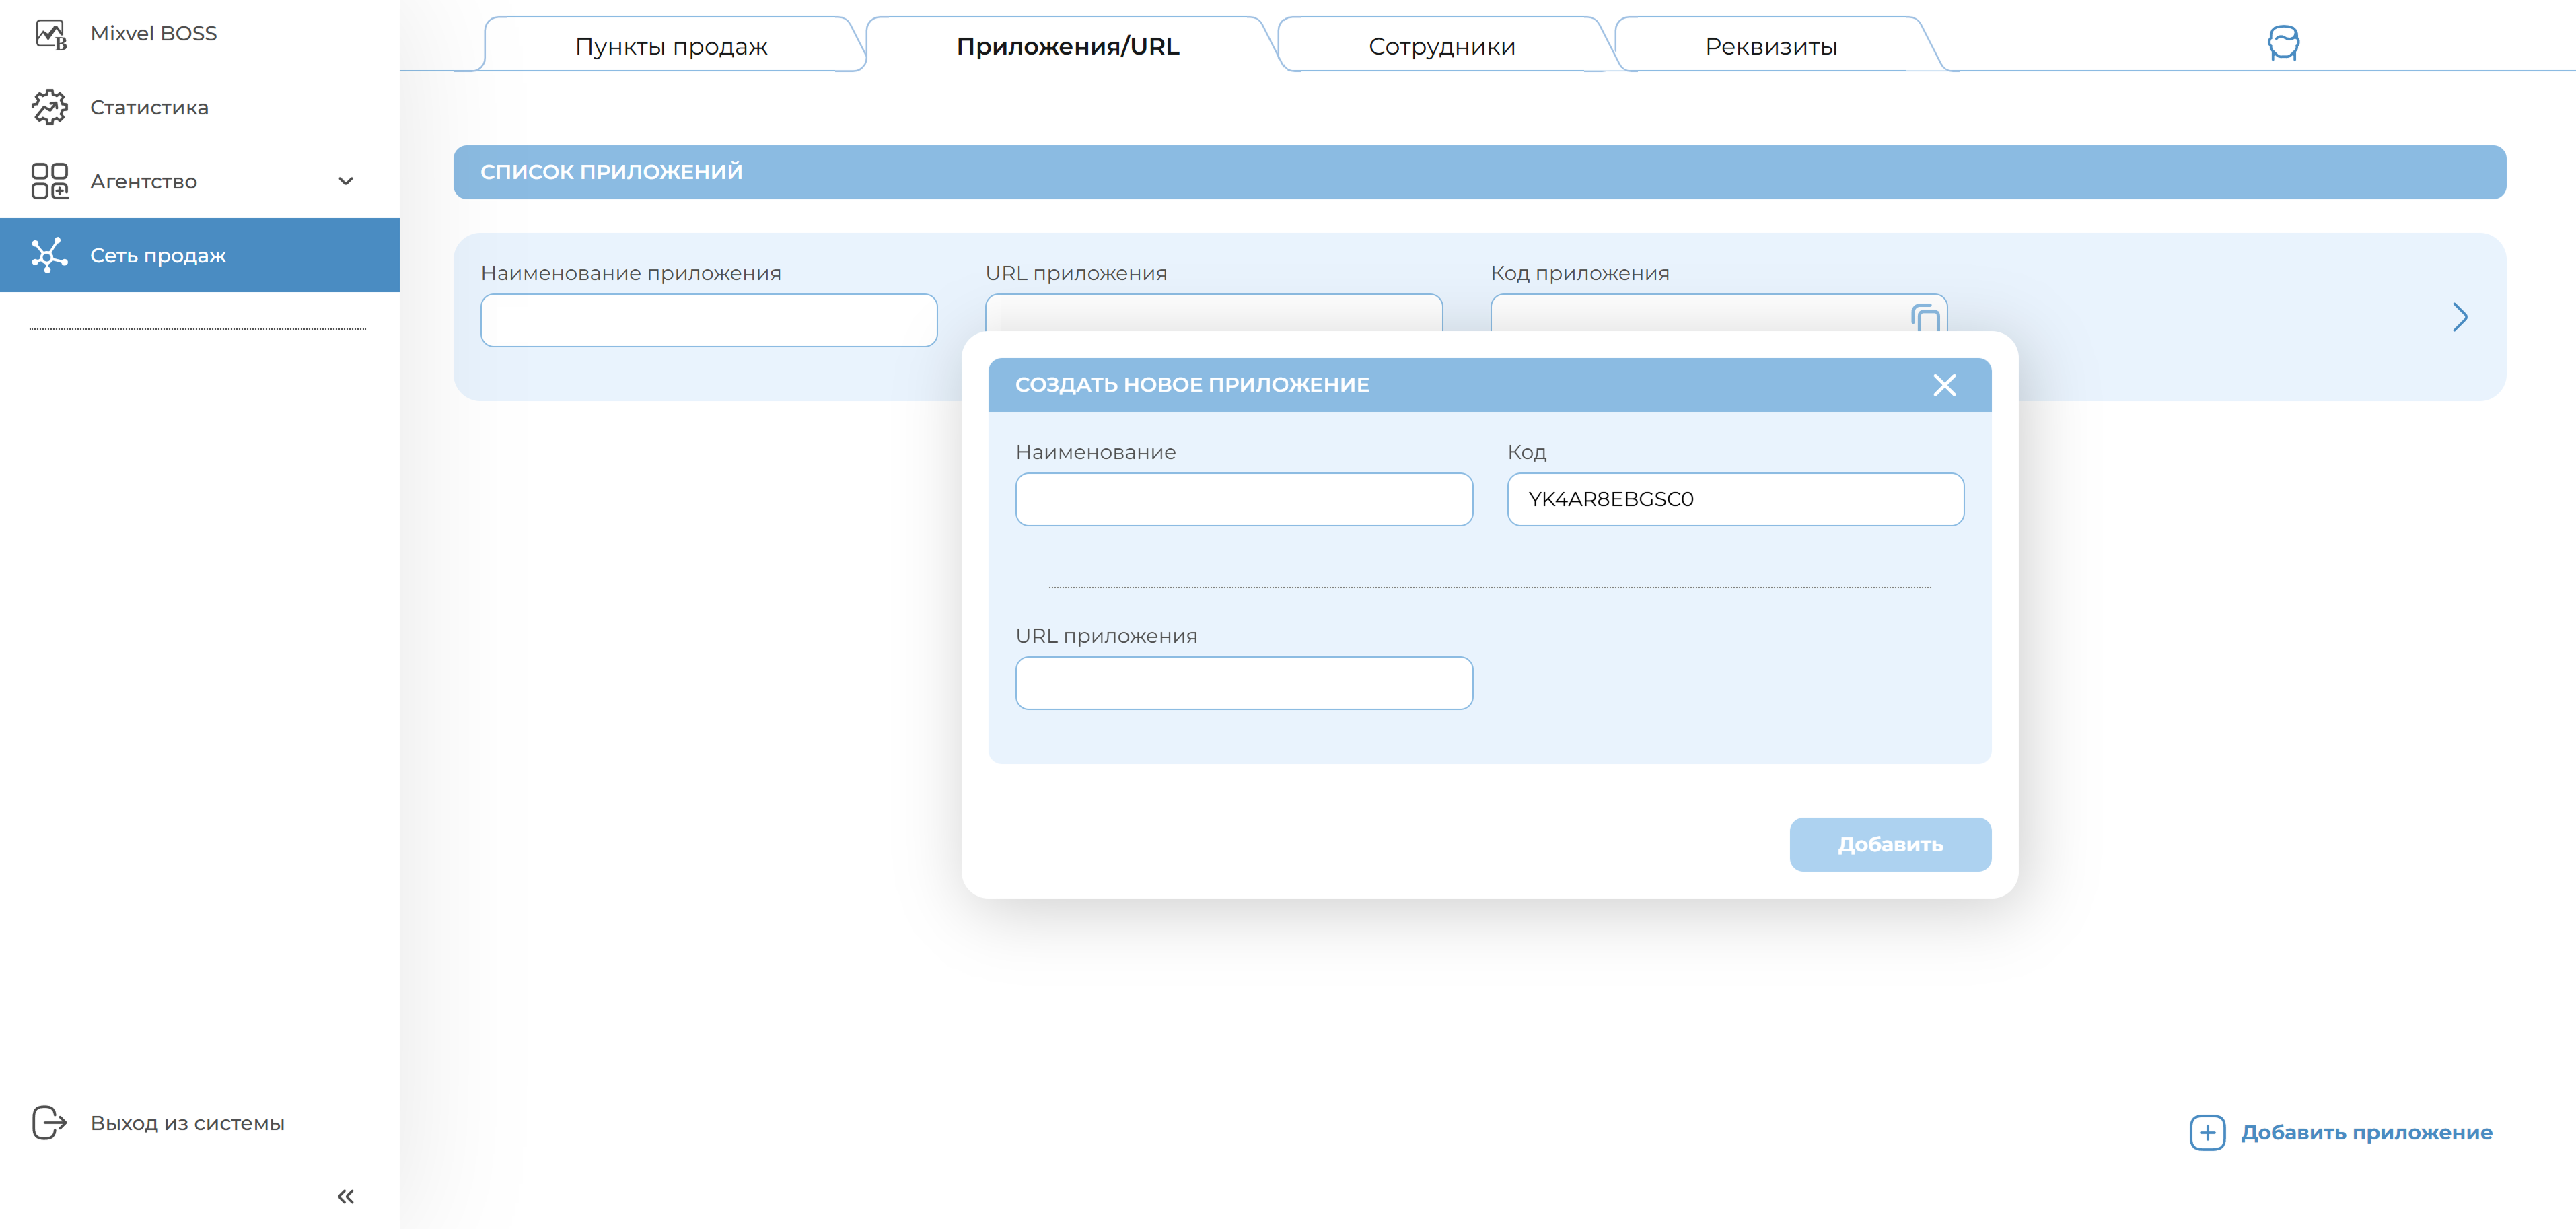Click the plus icon for Добавить приложение
The height and width of the screenshot is (1229, 2576).
(2207, 1132)
